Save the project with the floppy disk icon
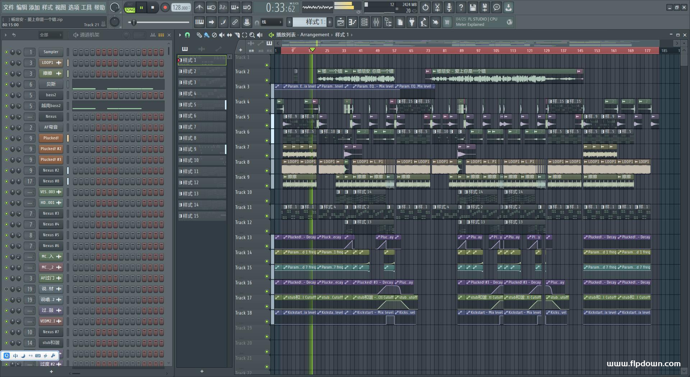This screenshot has width=690, height=377. point(473,7)
